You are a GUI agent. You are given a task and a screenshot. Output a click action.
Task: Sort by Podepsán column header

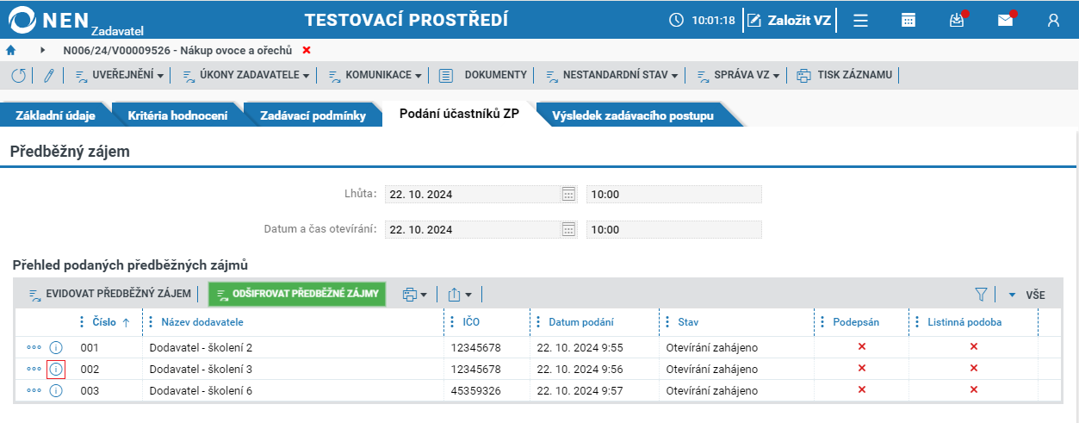coord(857,322)
